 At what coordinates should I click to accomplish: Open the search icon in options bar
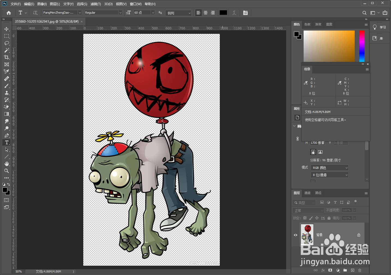(x=365, y=13)
